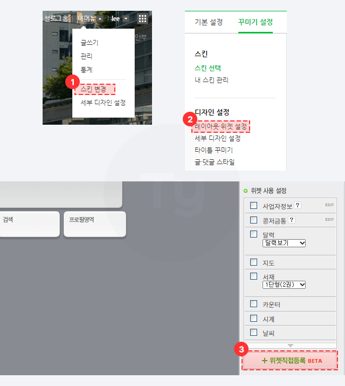345x386 pixels.
Task: Switch to the 기본 설정 tab
Action: tap(209, 22)
